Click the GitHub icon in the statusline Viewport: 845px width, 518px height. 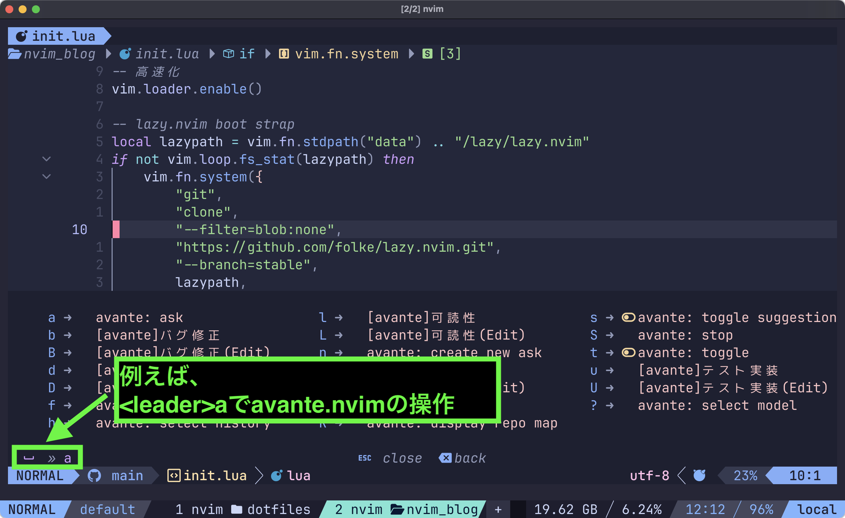[x=94, y=476]
